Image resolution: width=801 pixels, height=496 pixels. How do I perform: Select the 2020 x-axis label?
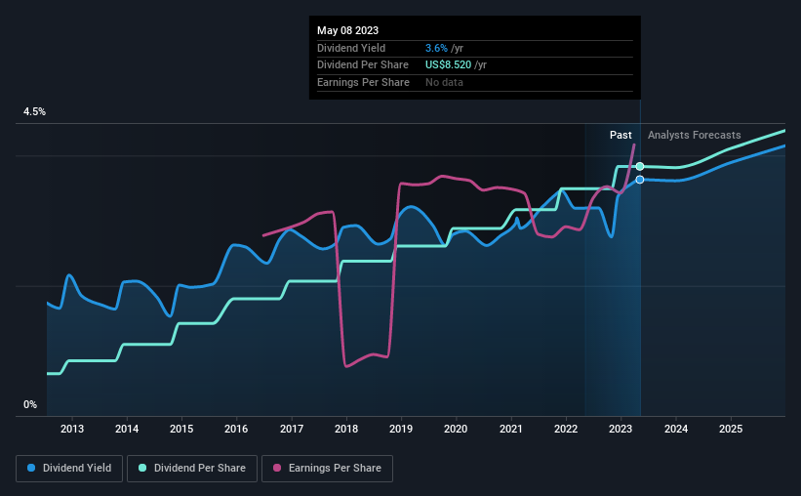tap(456, 429)
